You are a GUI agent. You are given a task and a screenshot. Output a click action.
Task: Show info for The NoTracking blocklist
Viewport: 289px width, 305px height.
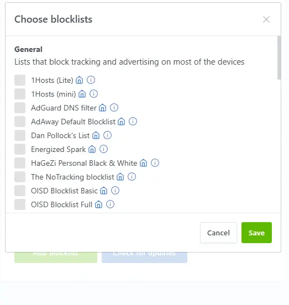pos(132,177)
